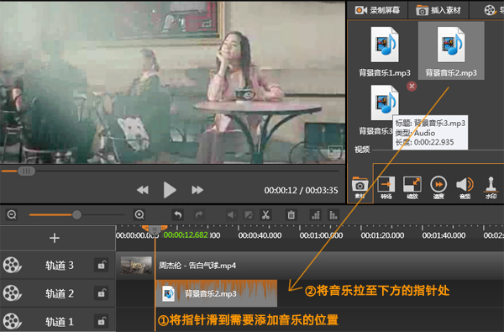Click the 00:01:20.000 mark on the ruler
This screenshot has height=332, width=504.
point(382,235)
